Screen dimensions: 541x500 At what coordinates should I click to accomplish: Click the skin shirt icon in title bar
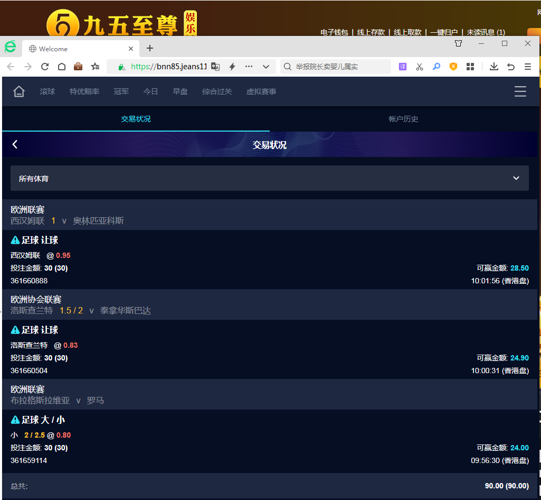pyautogui.click(x=458, y=43)
